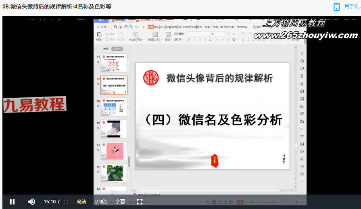Viewport: 361px width, 209px height.
Task: Expand the 从当前开始 dropdown arrow
Action: [142, 40]
